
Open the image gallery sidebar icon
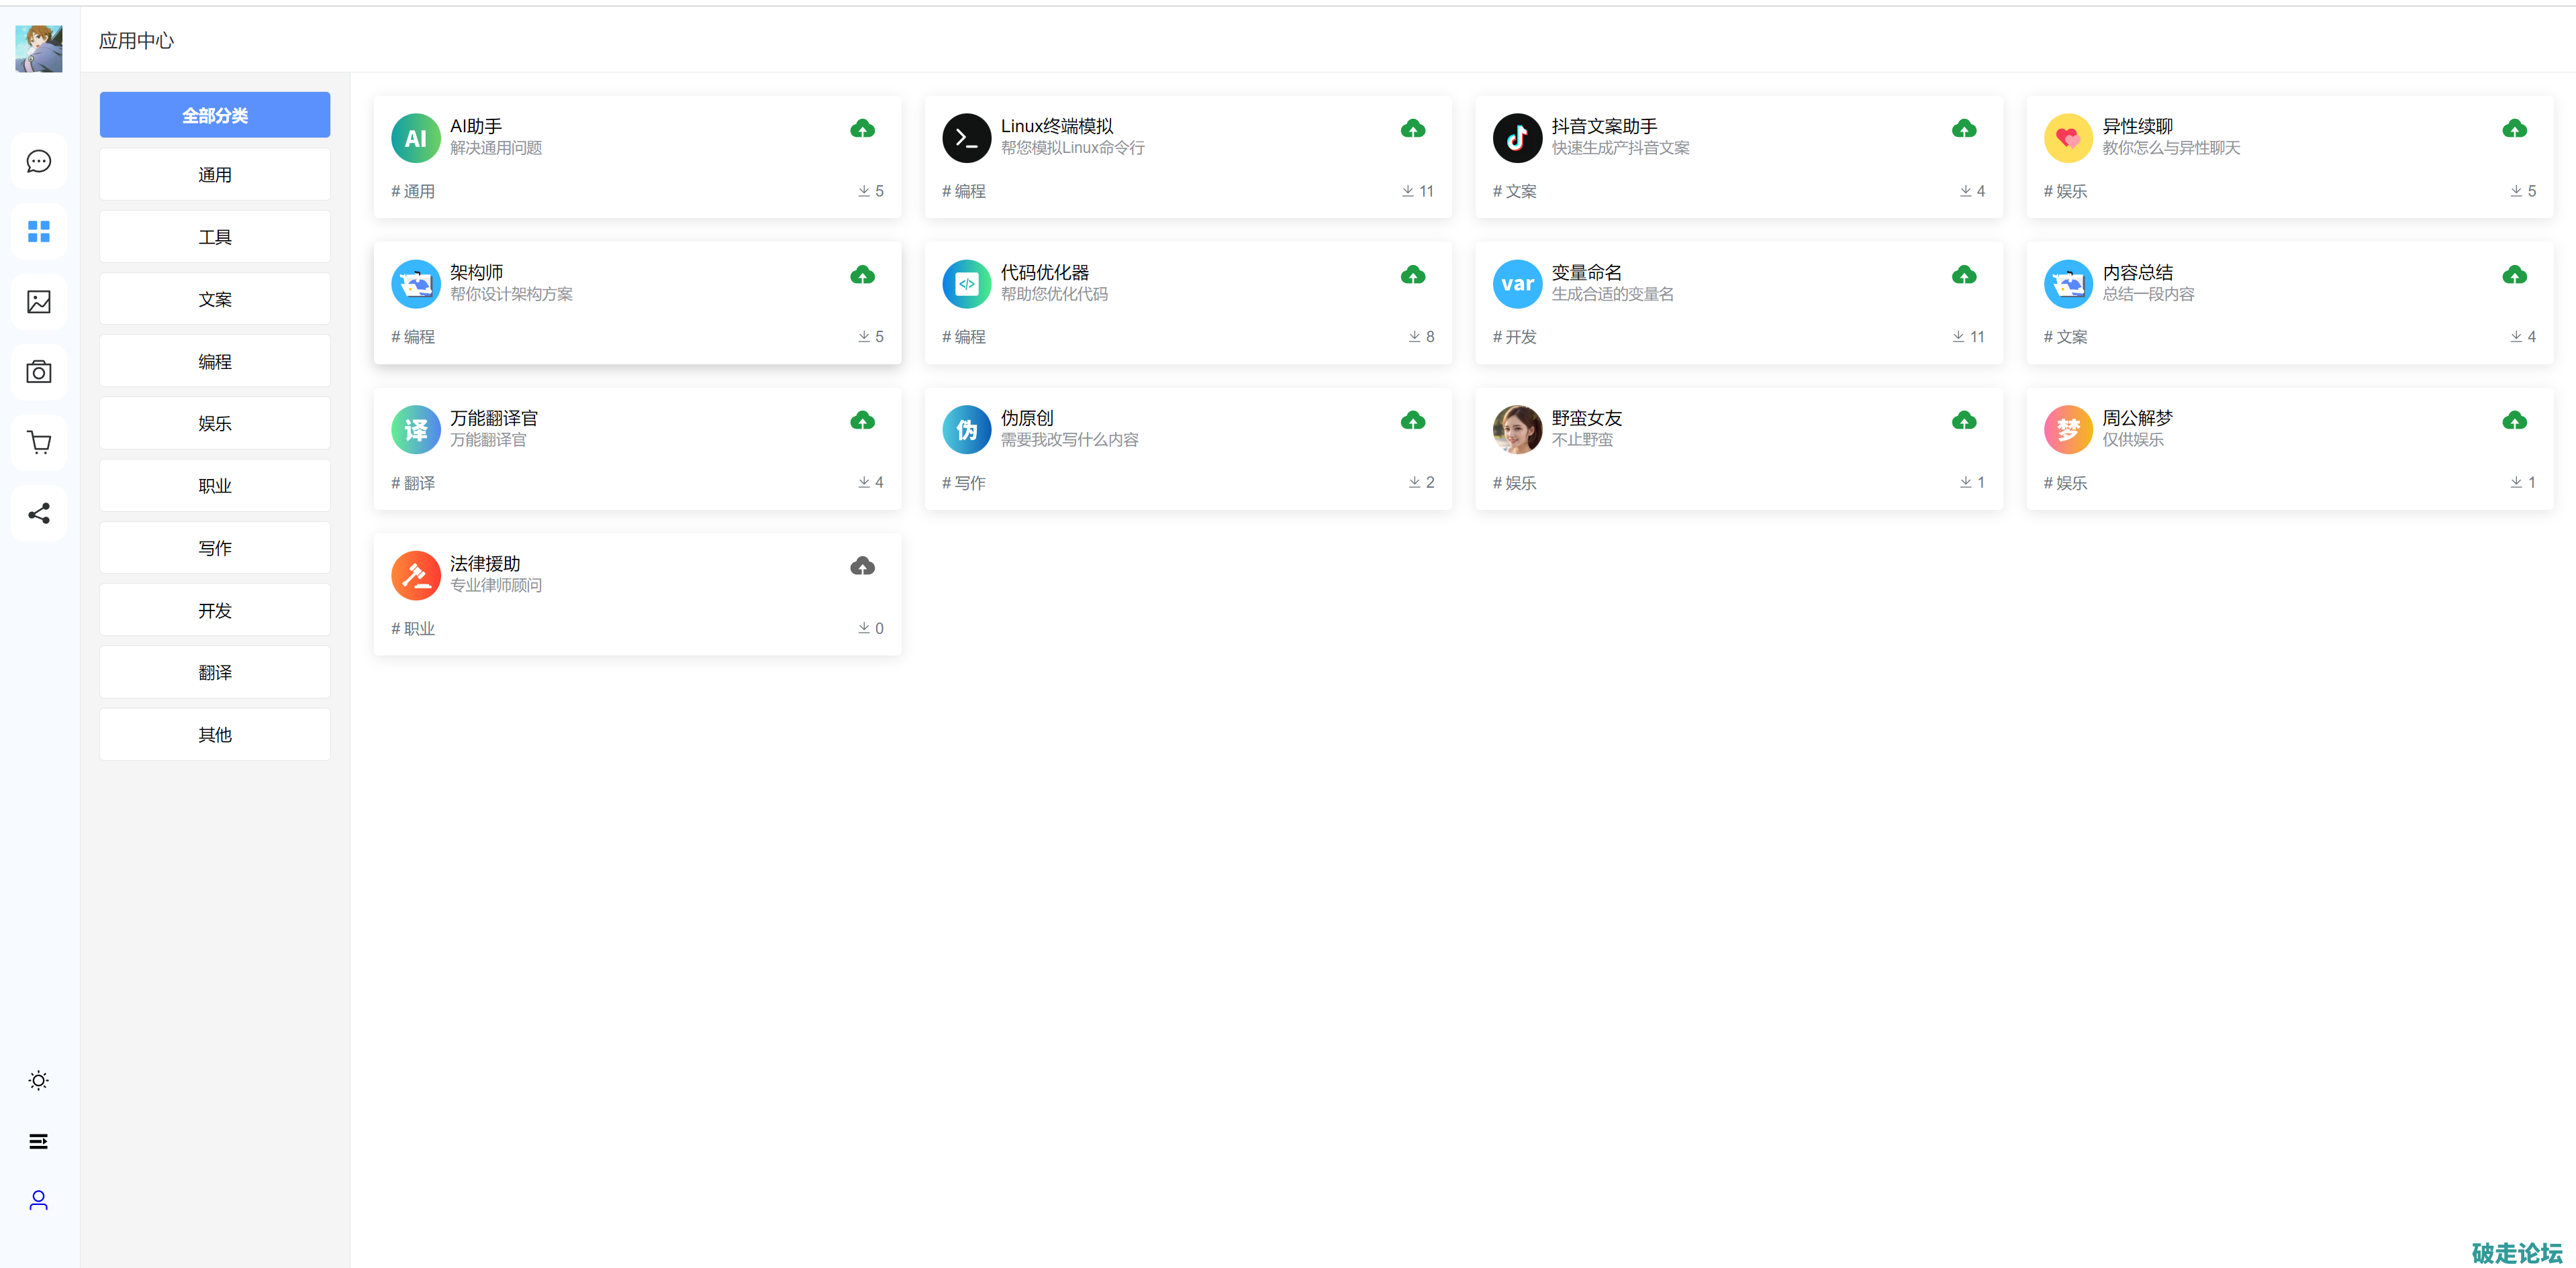click(38, 302)
